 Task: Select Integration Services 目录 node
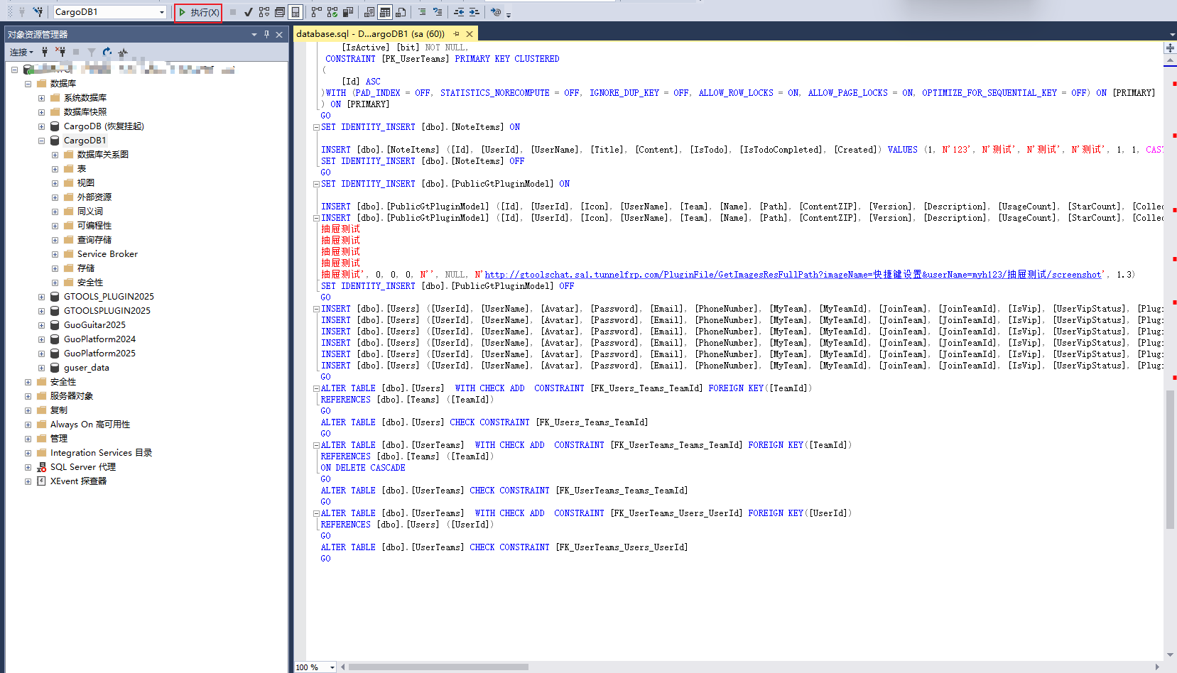(101, 453)
